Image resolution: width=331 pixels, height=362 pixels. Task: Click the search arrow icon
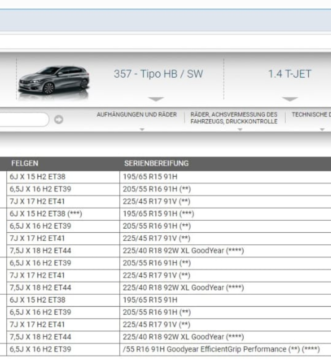59,120
